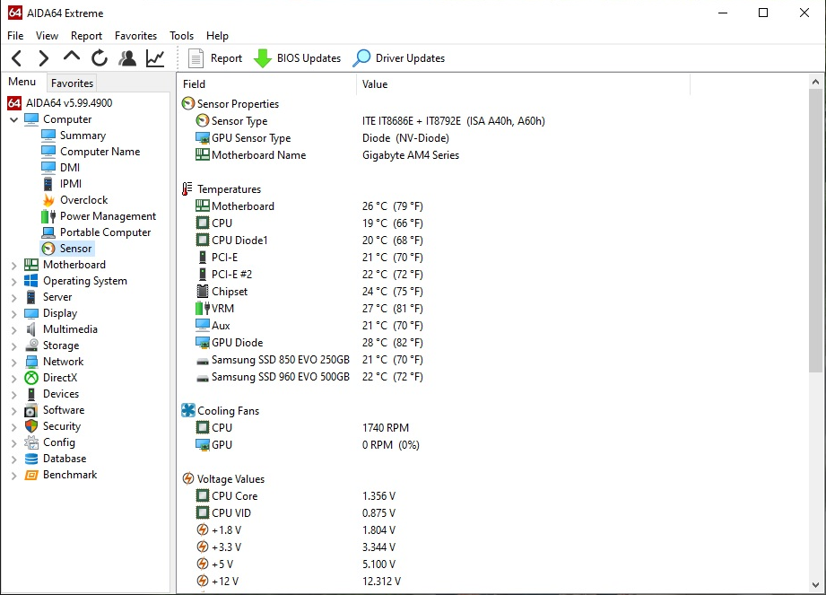Click the green BIOS Updates arrow

(263, 58)
